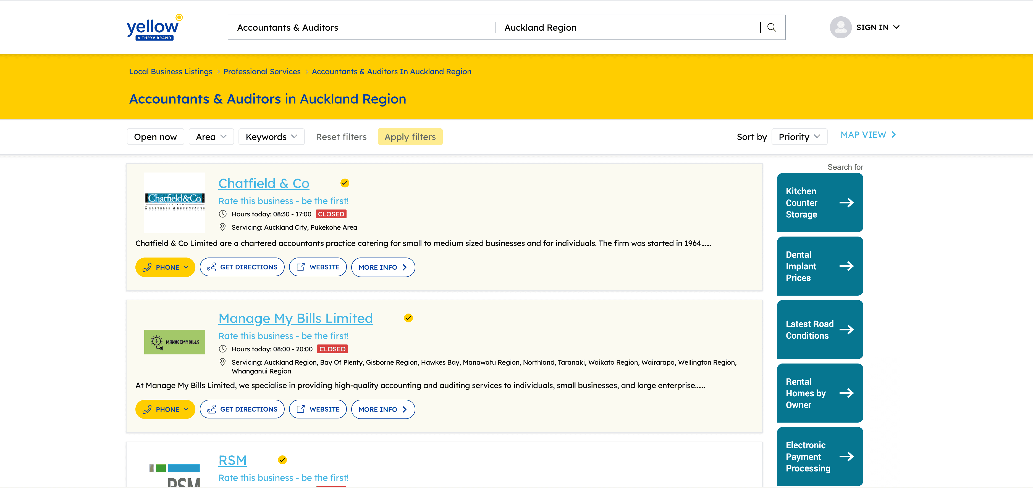Click Chatfield & Co verified badge
This screenshot has height=488, width=1033.
point(345,183)
